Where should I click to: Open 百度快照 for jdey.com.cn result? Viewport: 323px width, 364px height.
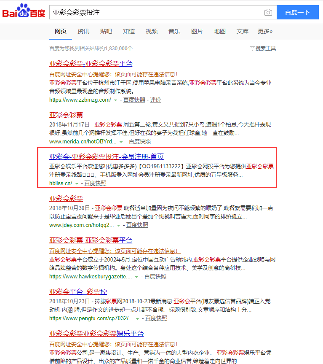pyautogui.click(x=137, y=225)
